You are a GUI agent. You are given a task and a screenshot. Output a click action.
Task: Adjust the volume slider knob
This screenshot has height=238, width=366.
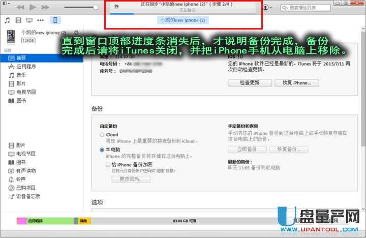(x=95, y=7)
